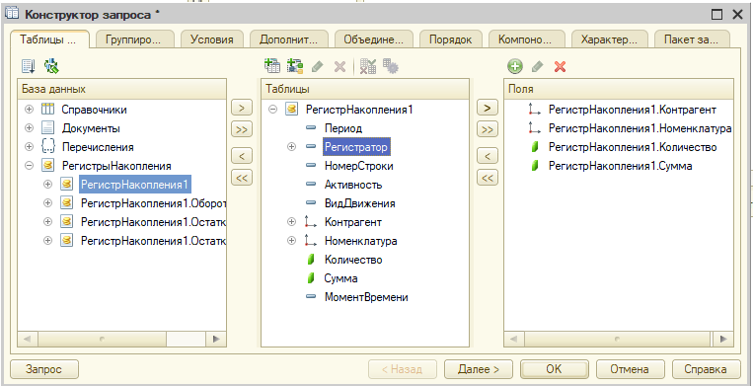Open the Дополнит... tab

[x=288, y=39]
